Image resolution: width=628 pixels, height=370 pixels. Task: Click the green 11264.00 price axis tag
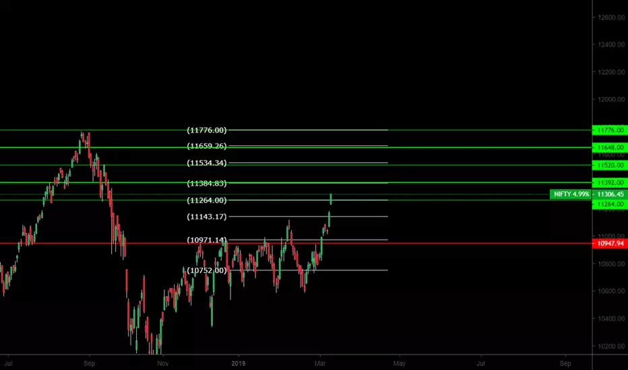coord(610,204)
